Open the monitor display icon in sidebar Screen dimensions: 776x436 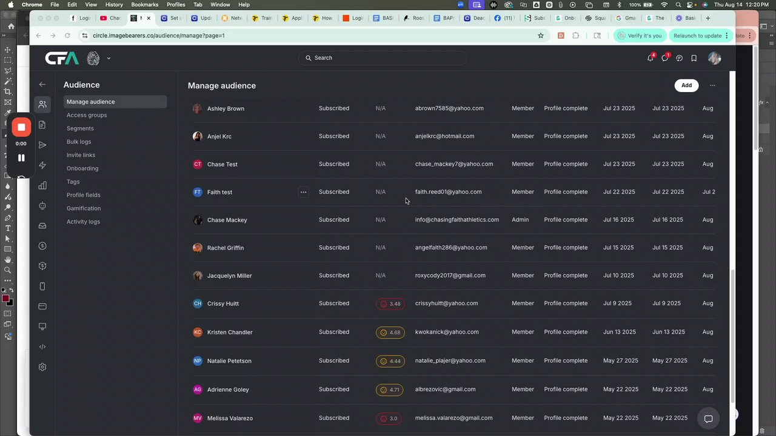pyautogui.click(x=42, y=326)
